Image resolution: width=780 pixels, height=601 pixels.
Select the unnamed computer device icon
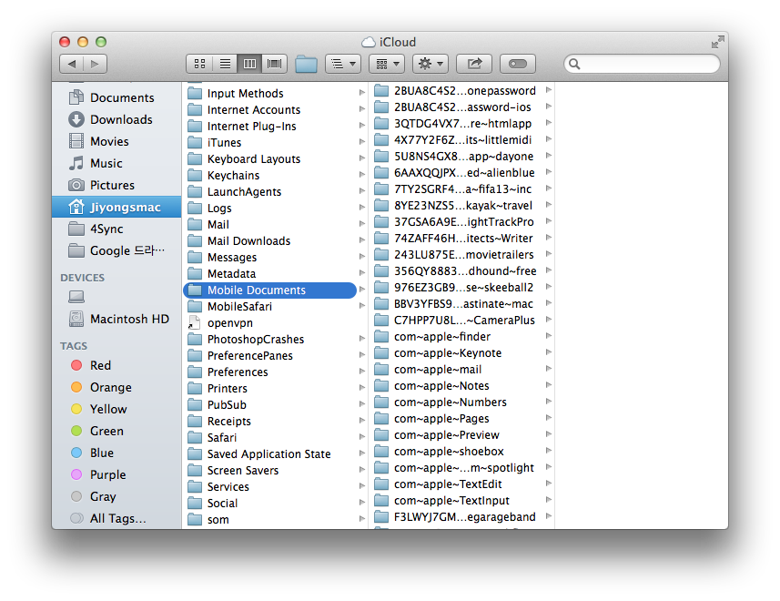click(x=76, y=297)
